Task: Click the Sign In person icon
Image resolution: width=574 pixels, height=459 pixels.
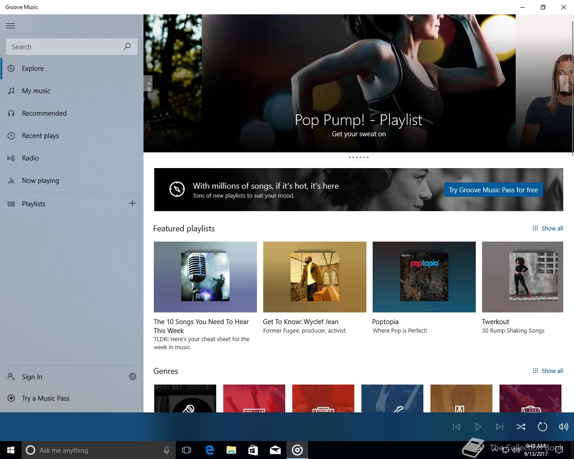Action: point(11,377)
